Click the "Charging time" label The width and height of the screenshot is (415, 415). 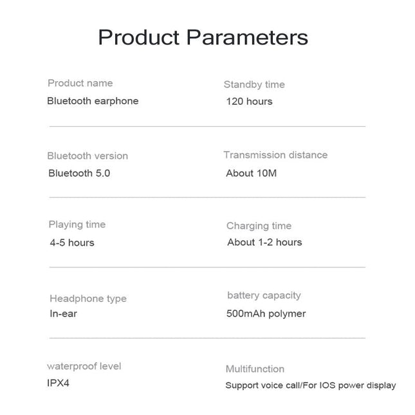pos(259,226)
